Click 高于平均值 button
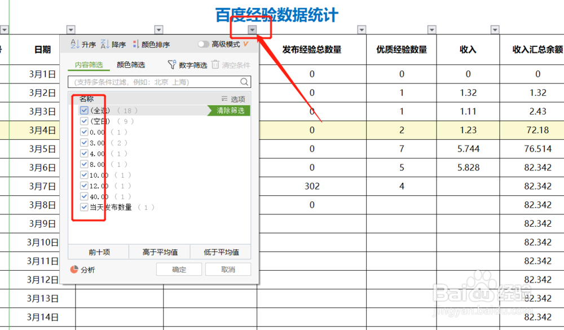564x330 pixels. pos(160,252)
